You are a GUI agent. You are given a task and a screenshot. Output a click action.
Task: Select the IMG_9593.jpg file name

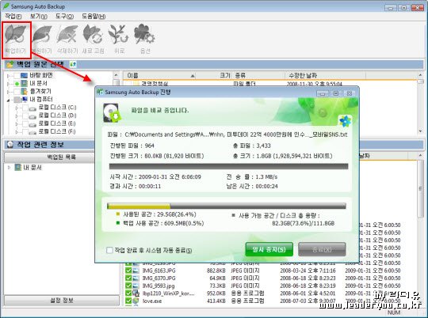pos(159,286)
